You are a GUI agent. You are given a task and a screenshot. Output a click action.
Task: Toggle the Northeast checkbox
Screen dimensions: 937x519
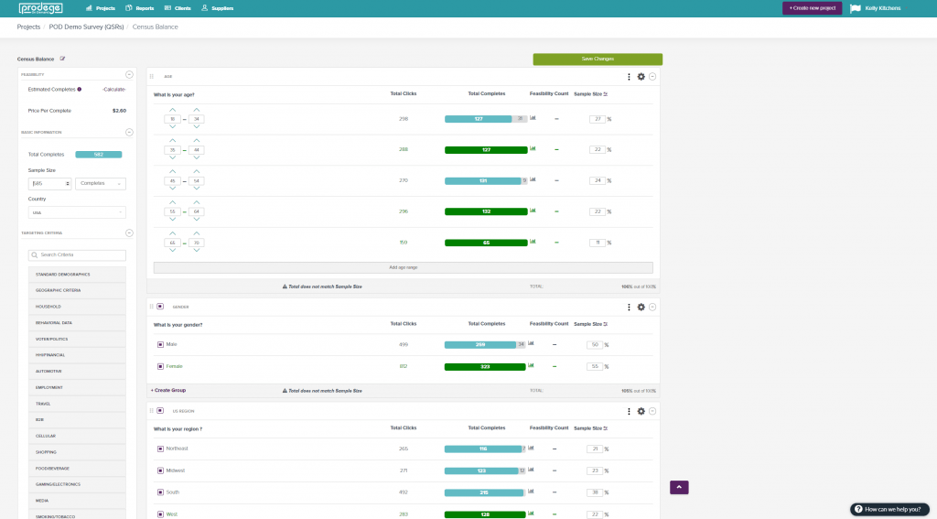[160, 449]
